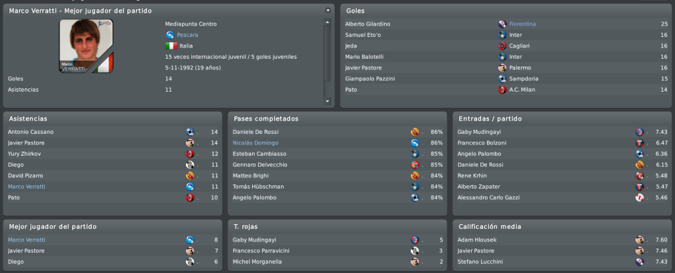Click the scroll up arrow in player panel
This screenshot has width=675, height=273.
[x=327, y=22]
